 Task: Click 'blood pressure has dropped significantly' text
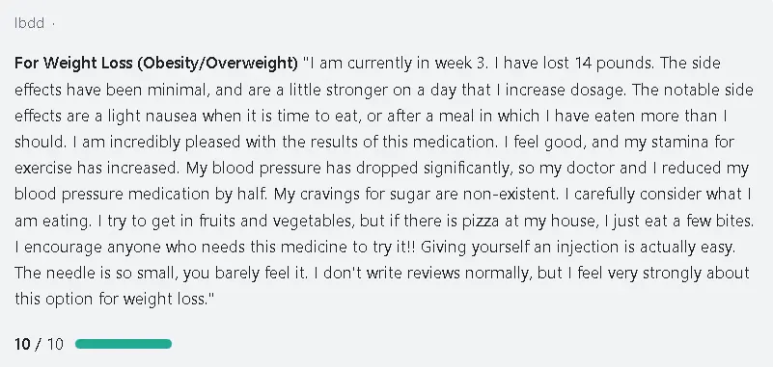[361, 169]
